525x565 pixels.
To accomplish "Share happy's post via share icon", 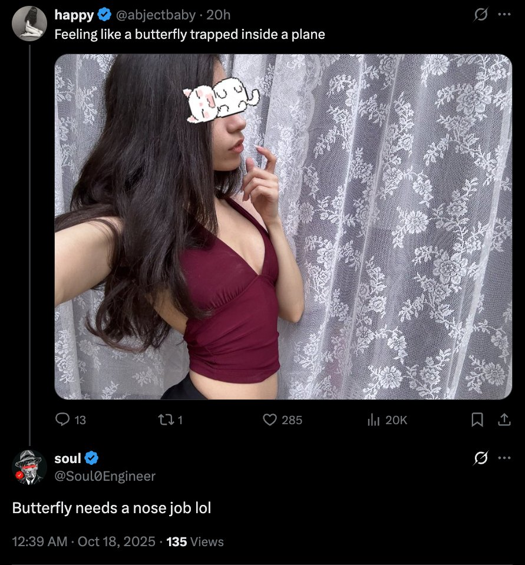I will (504, 420).
